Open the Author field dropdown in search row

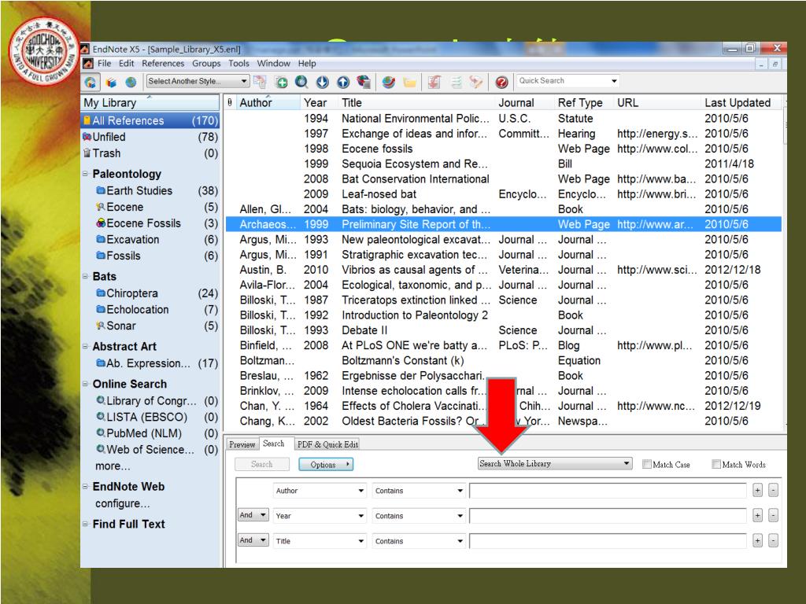(320, 491)
